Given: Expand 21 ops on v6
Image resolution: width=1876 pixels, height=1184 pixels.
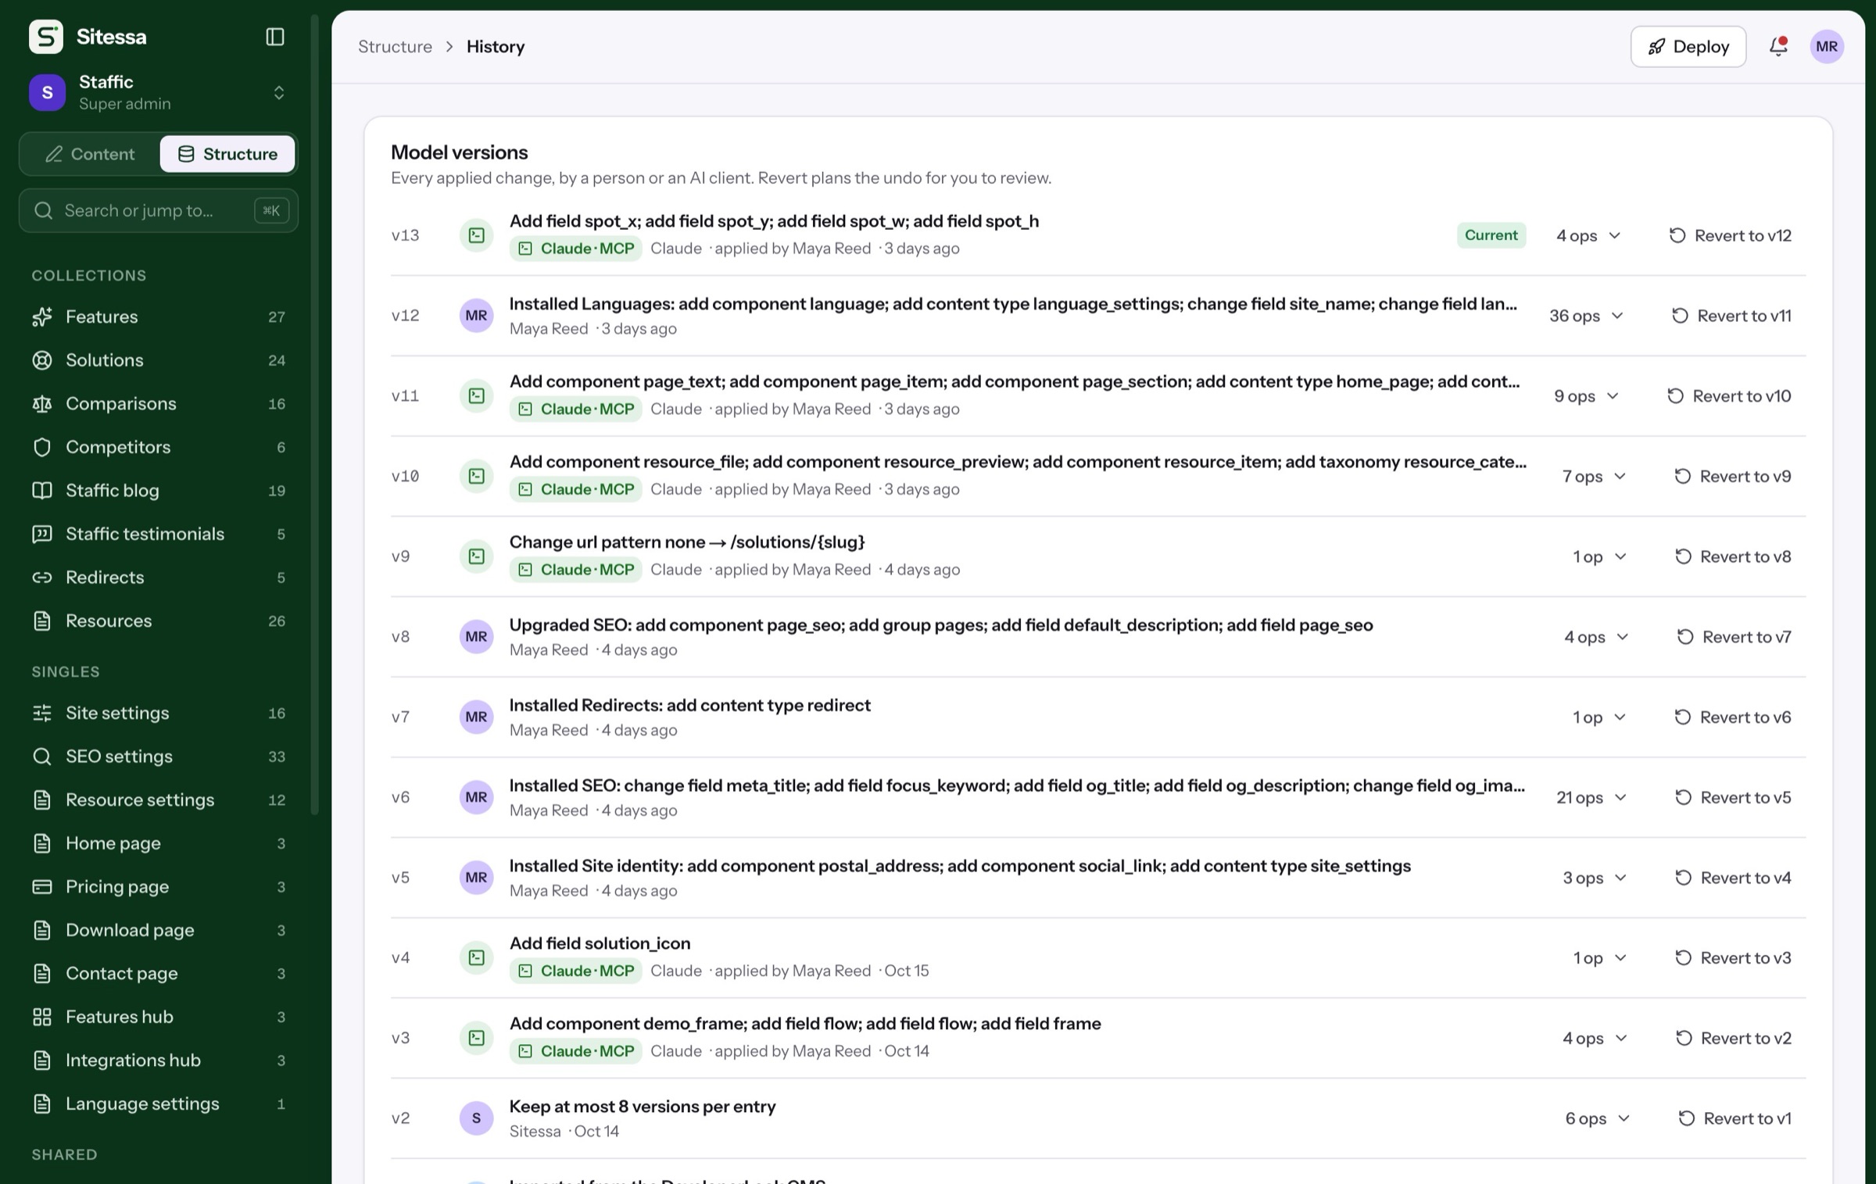Looking at the screenshot, I should [1591, 797].
